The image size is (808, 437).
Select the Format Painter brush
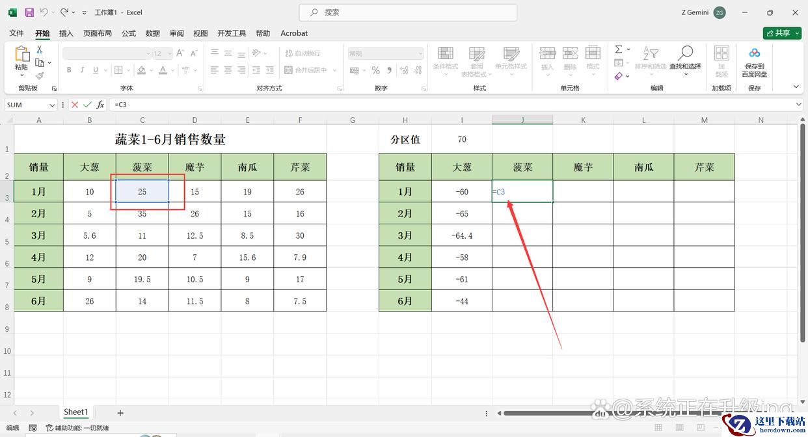tap(40, 75)
